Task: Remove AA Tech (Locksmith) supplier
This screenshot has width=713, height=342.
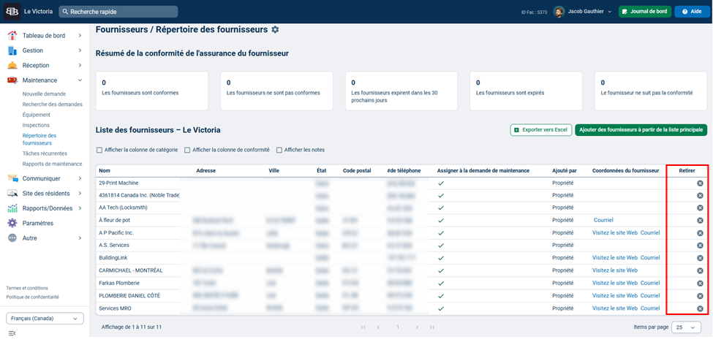Action: click(x=701, y=208)
